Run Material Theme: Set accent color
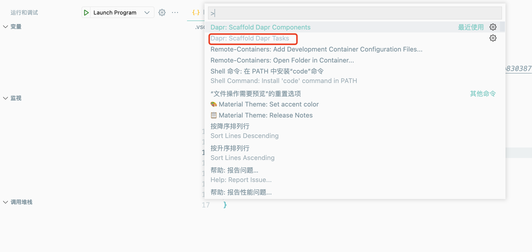 (x=269, y=104)
